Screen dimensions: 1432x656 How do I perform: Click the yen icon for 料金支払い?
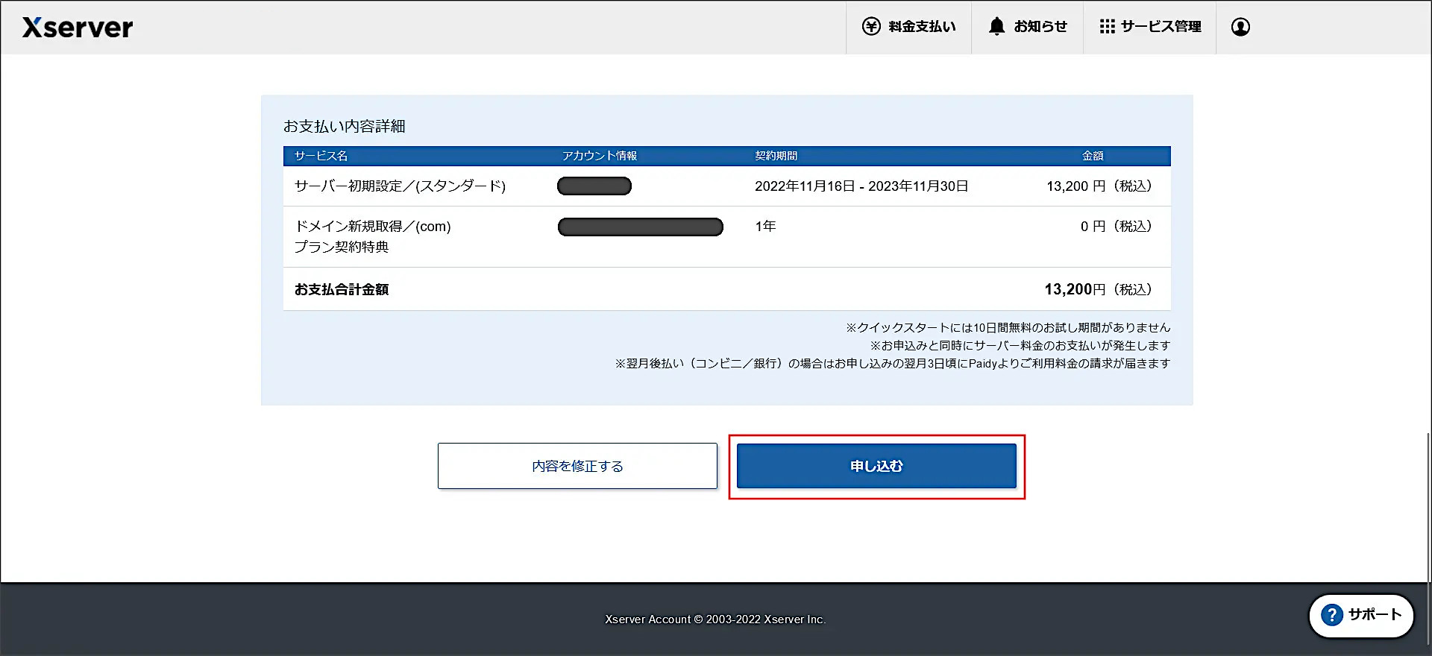click(x=871, y=27)
